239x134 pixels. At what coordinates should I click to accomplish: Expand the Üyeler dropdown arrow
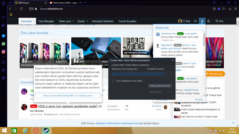pos(87,21)
